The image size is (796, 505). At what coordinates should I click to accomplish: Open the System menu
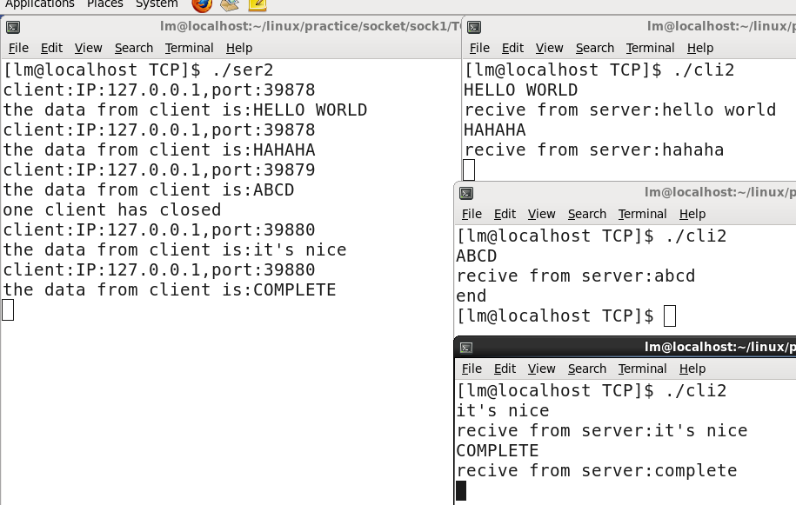pyautogui.click(x=157, y=4)
